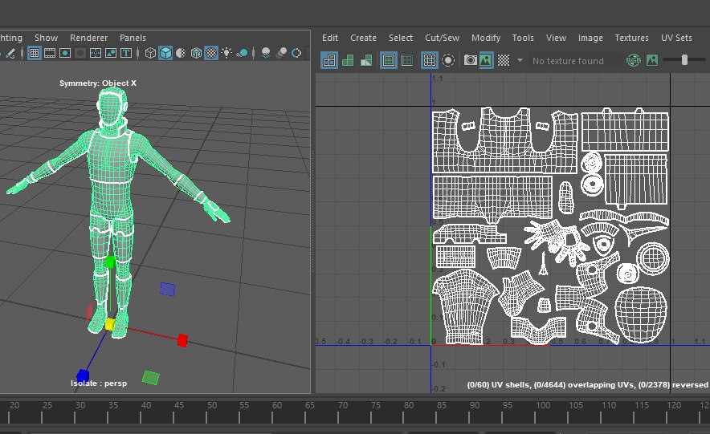Screen dimensions: 710x434
Task: Click the dim image icon
Action: (652, 60)
